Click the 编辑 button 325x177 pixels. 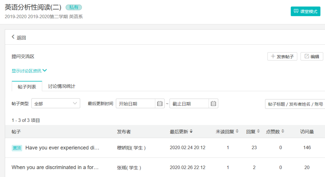pyautogui.click(x=312, y=56)
